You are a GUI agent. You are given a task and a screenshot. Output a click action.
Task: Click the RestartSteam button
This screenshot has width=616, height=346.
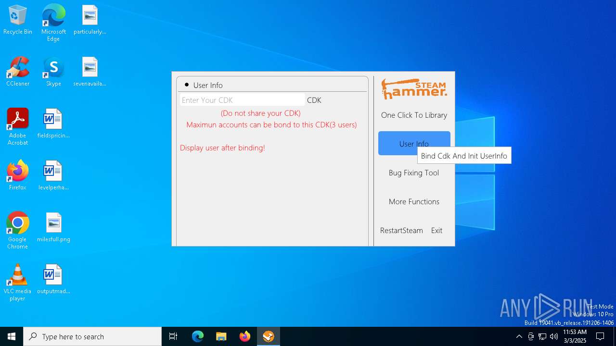click(x=401, y=230)
